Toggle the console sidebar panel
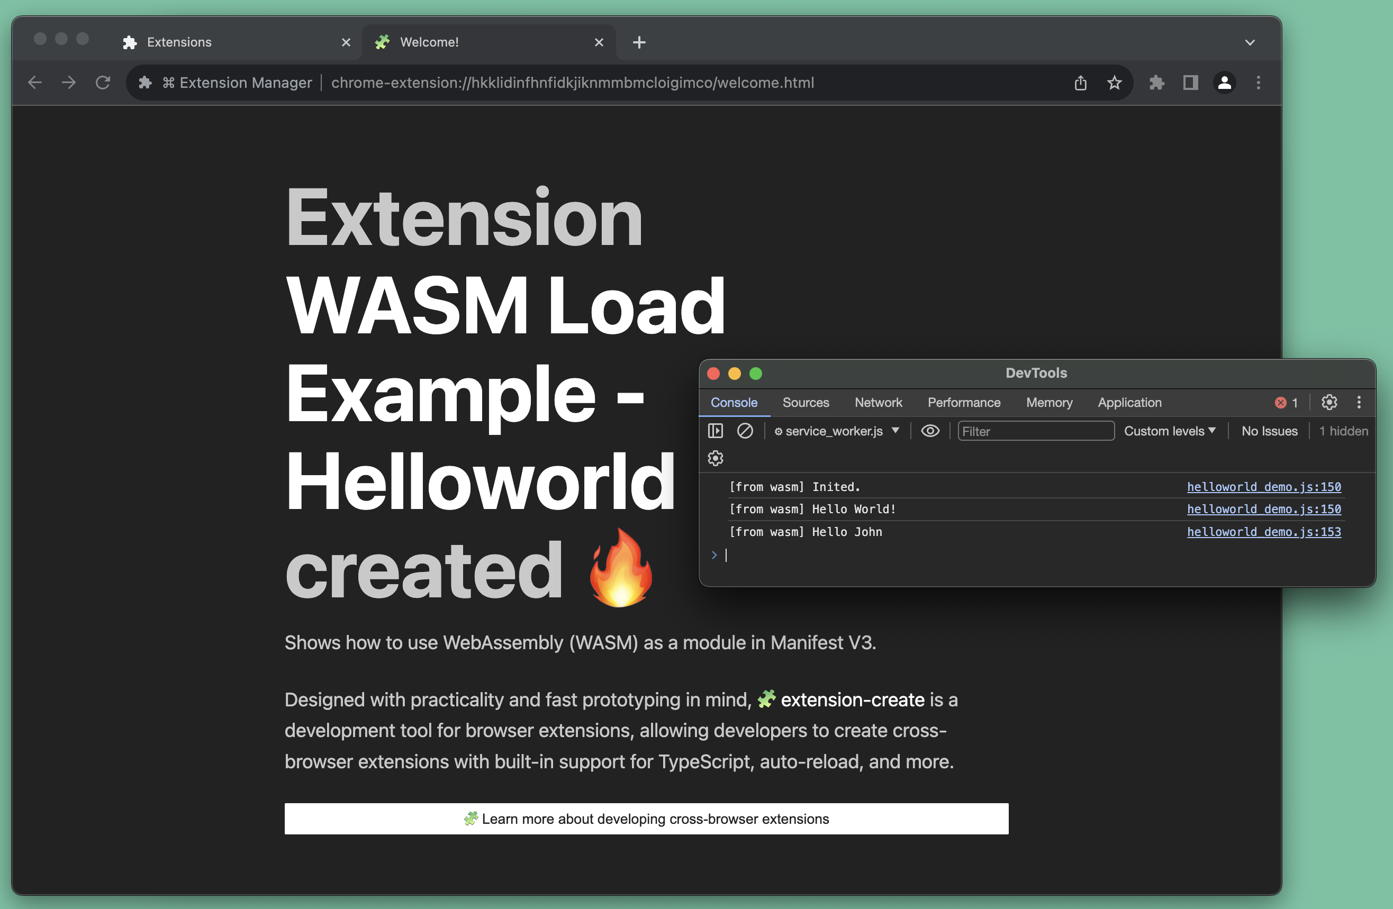 pyautogui.click(x=715, y=431)
